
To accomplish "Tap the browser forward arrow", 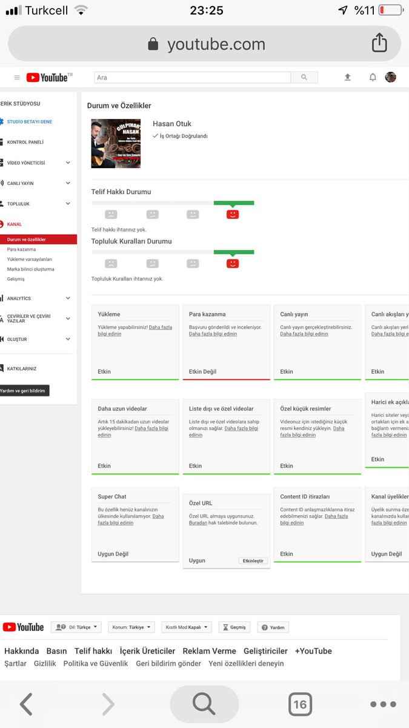I will pyautogui.click(x=108, y=704).
